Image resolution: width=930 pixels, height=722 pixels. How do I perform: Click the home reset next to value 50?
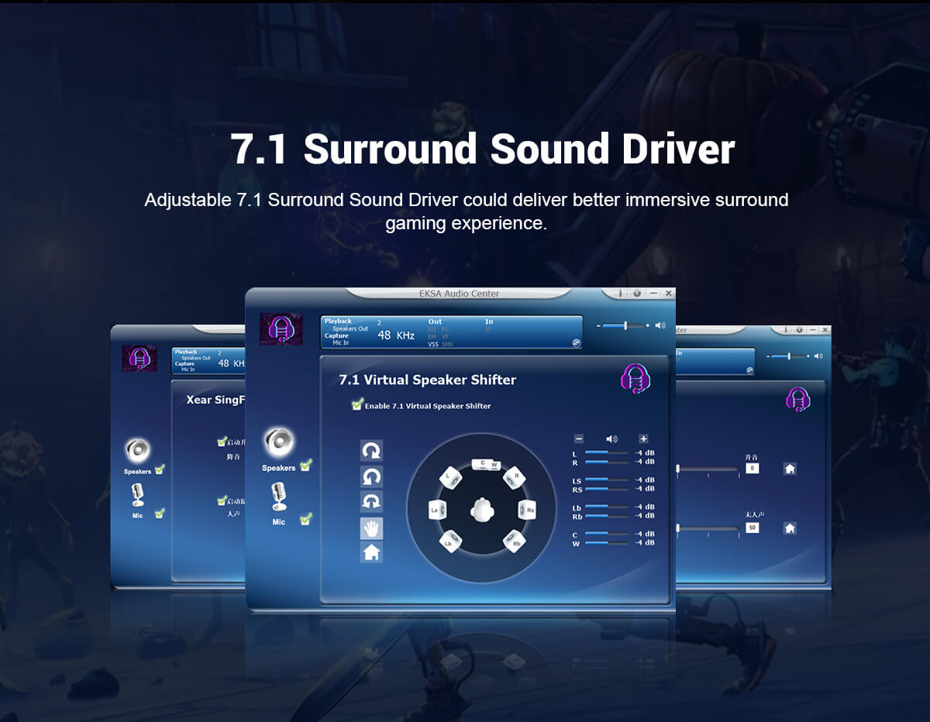coord(790,528)
